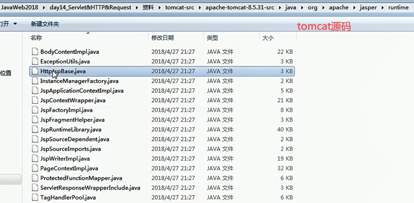Select ExceptionUtils.java file name
The height and width of the screenshot is (203, 414).
(x=65, y=62)
